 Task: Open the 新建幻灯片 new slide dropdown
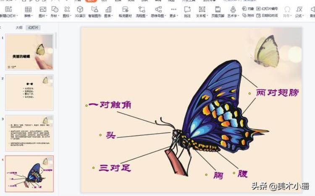(9, 15)
